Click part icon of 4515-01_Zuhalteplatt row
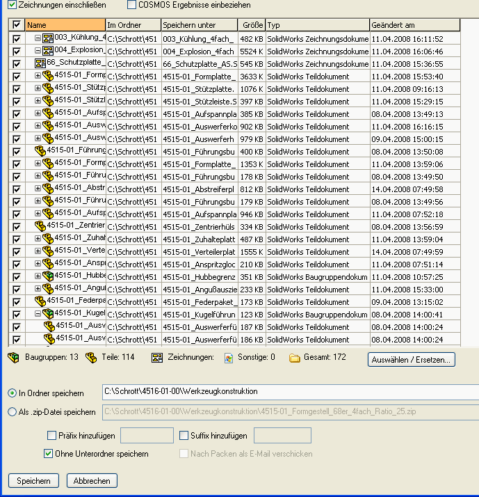 click(x=48, y=239)
